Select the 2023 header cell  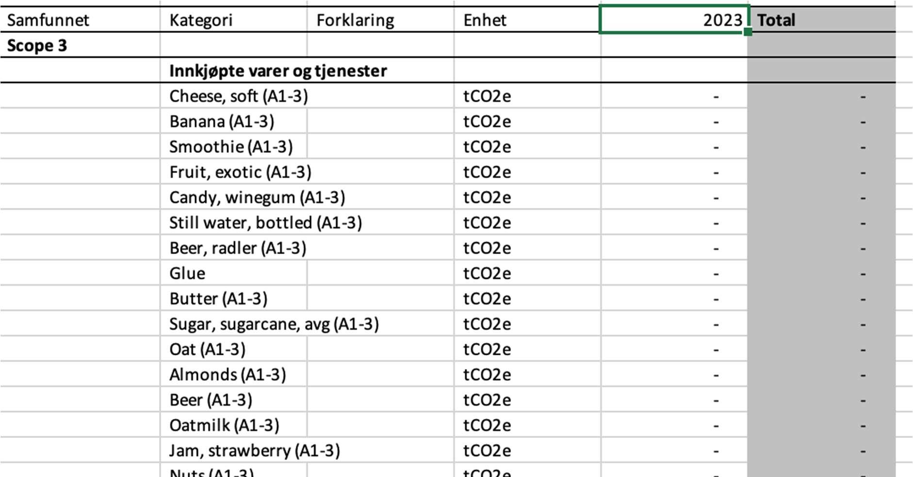[674, 19]
